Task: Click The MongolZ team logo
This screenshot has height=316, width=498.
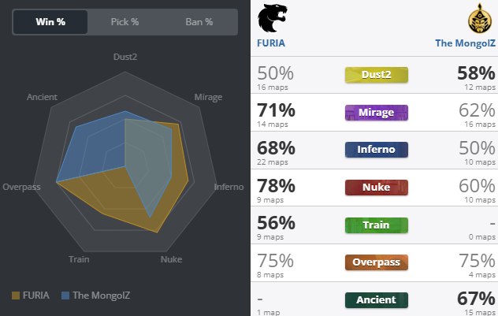Action: (x=476, y=17)
